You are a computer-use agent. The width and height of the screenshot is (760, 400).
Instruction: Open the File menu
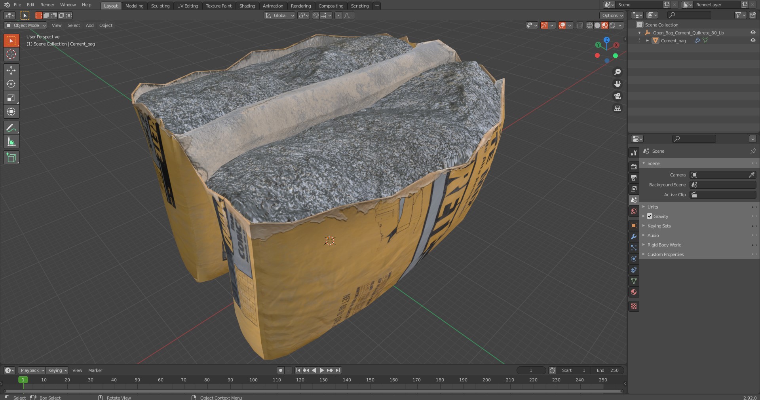(17, 5)
